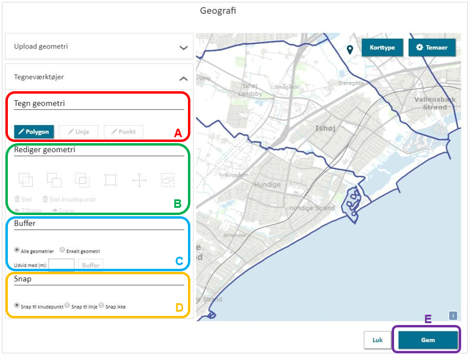
Task: Click the first overlapping squares edit icon
Action: click(25, 179)
